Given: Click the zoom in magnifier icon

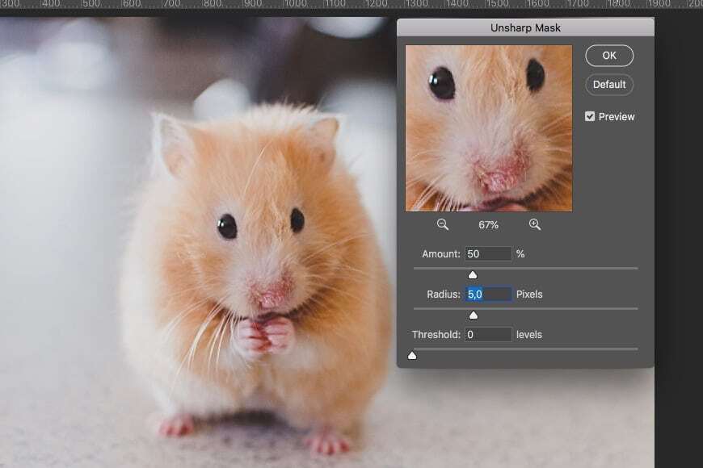Looking at the screenshot, I should (535, 225).
